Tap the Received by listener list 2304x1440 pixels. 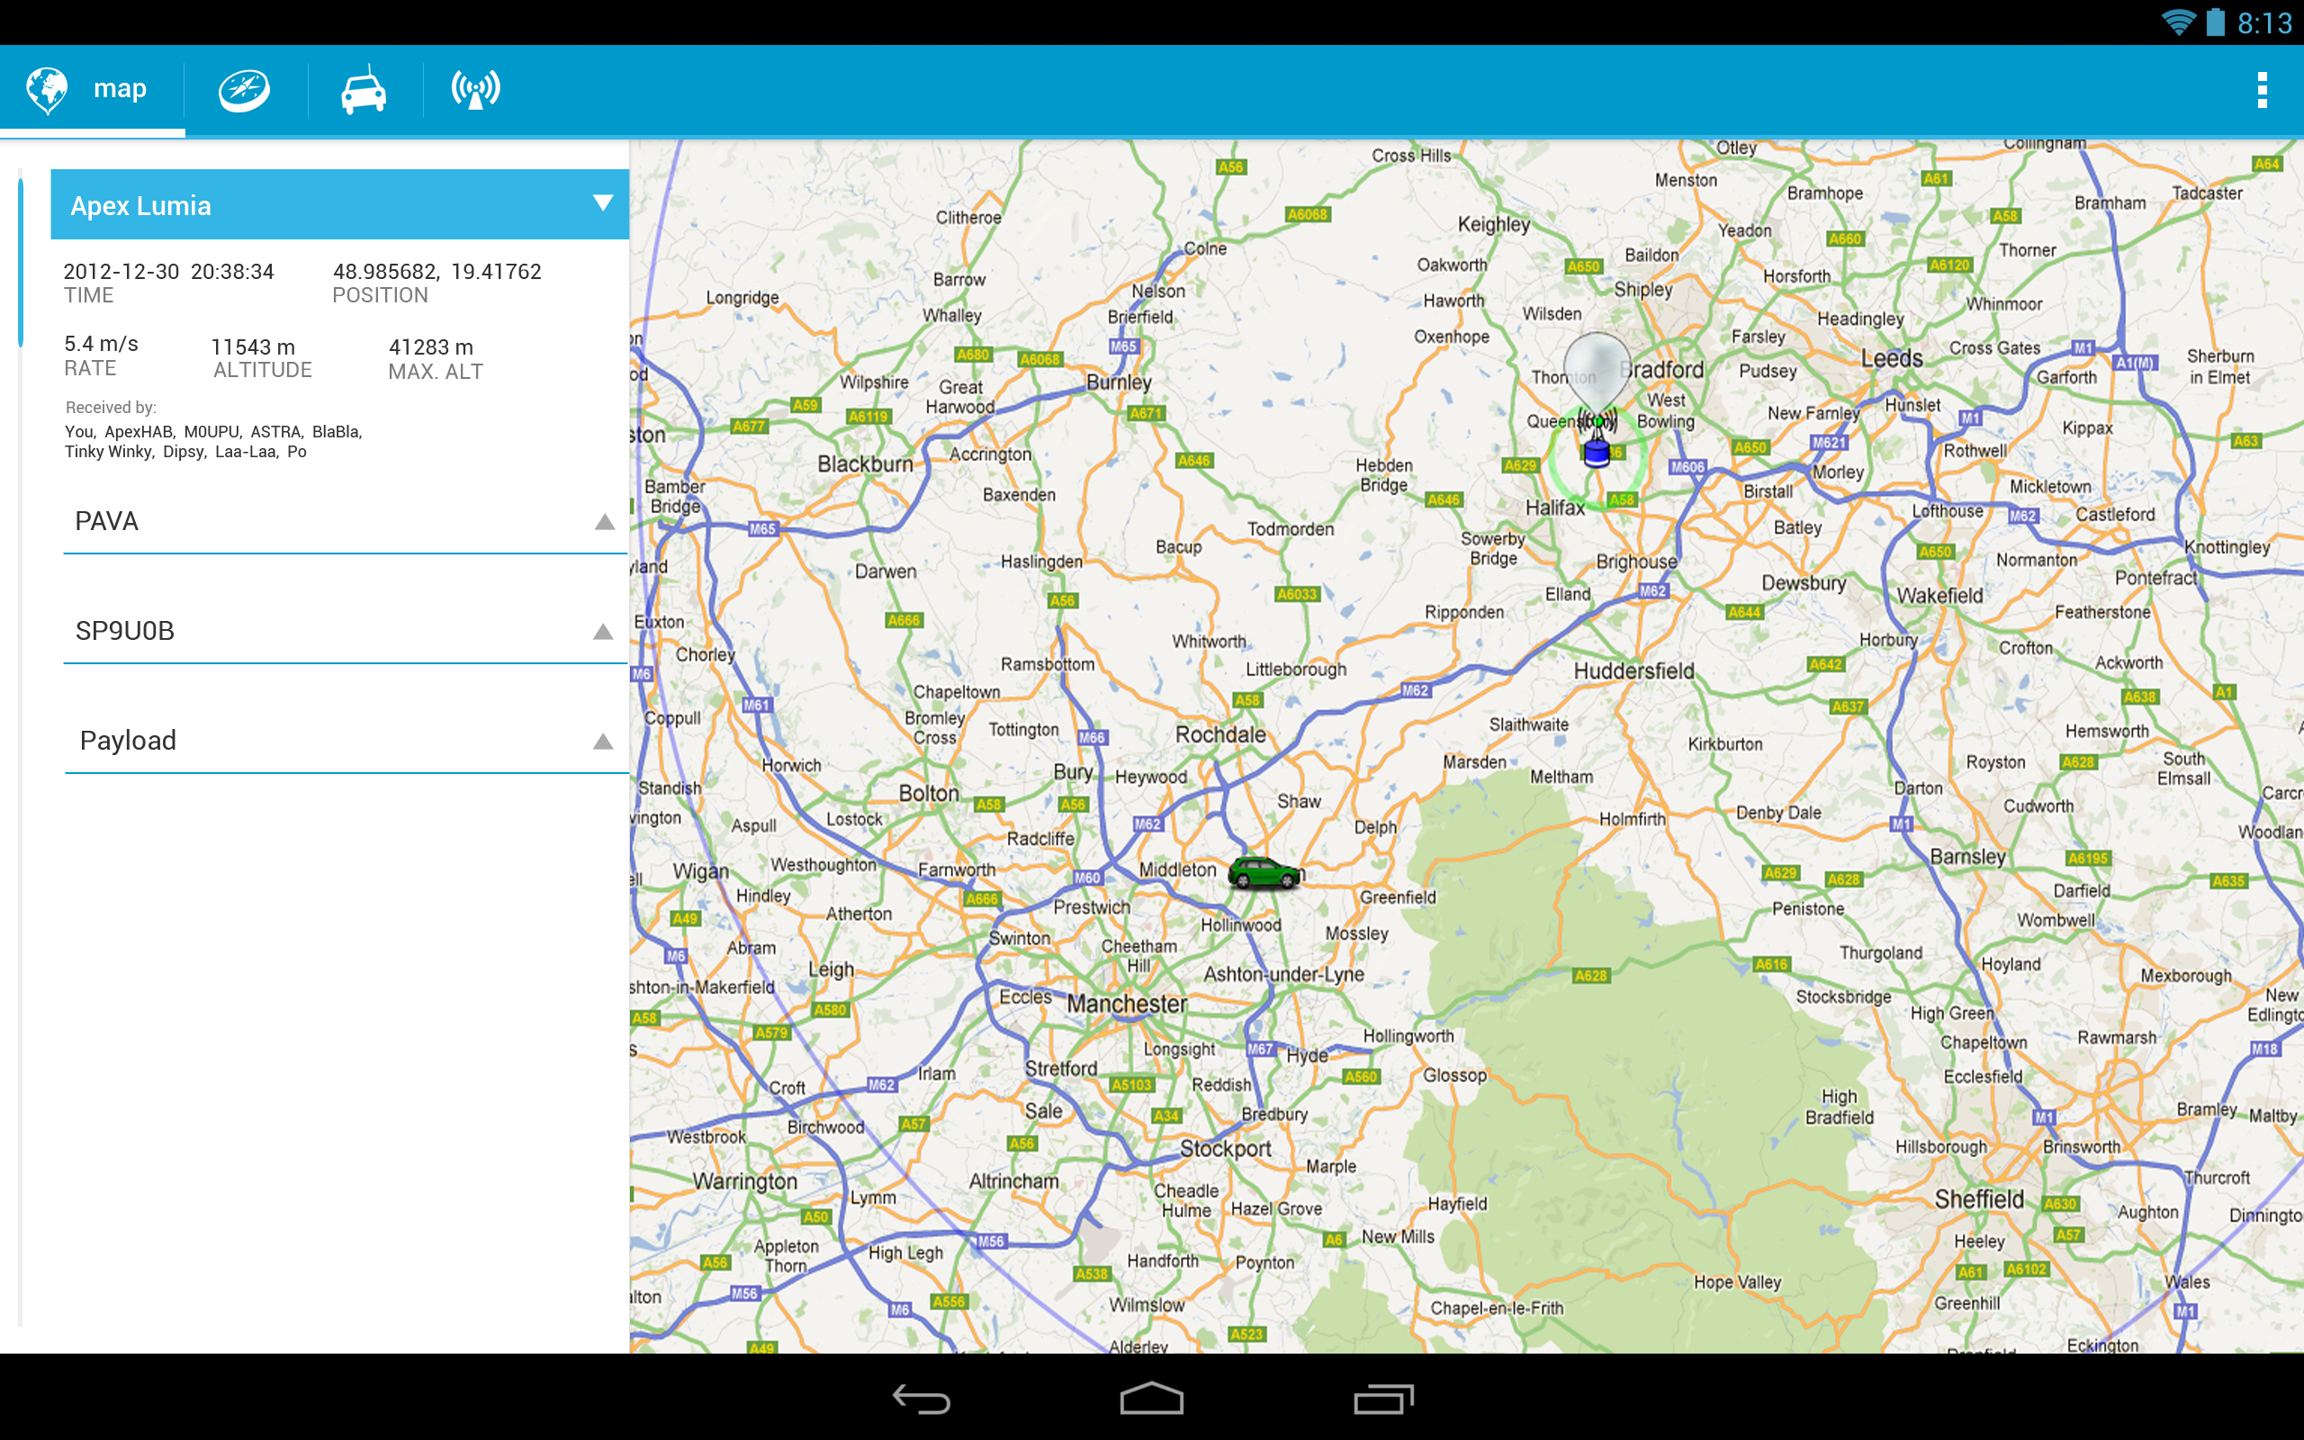click(x=213, y=442)
